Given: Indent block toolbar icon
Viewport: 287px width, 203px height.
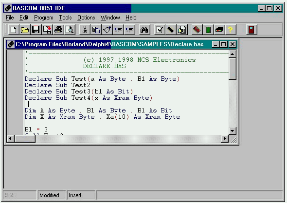Looking at the screenshot, I should [x=118, y=30].
